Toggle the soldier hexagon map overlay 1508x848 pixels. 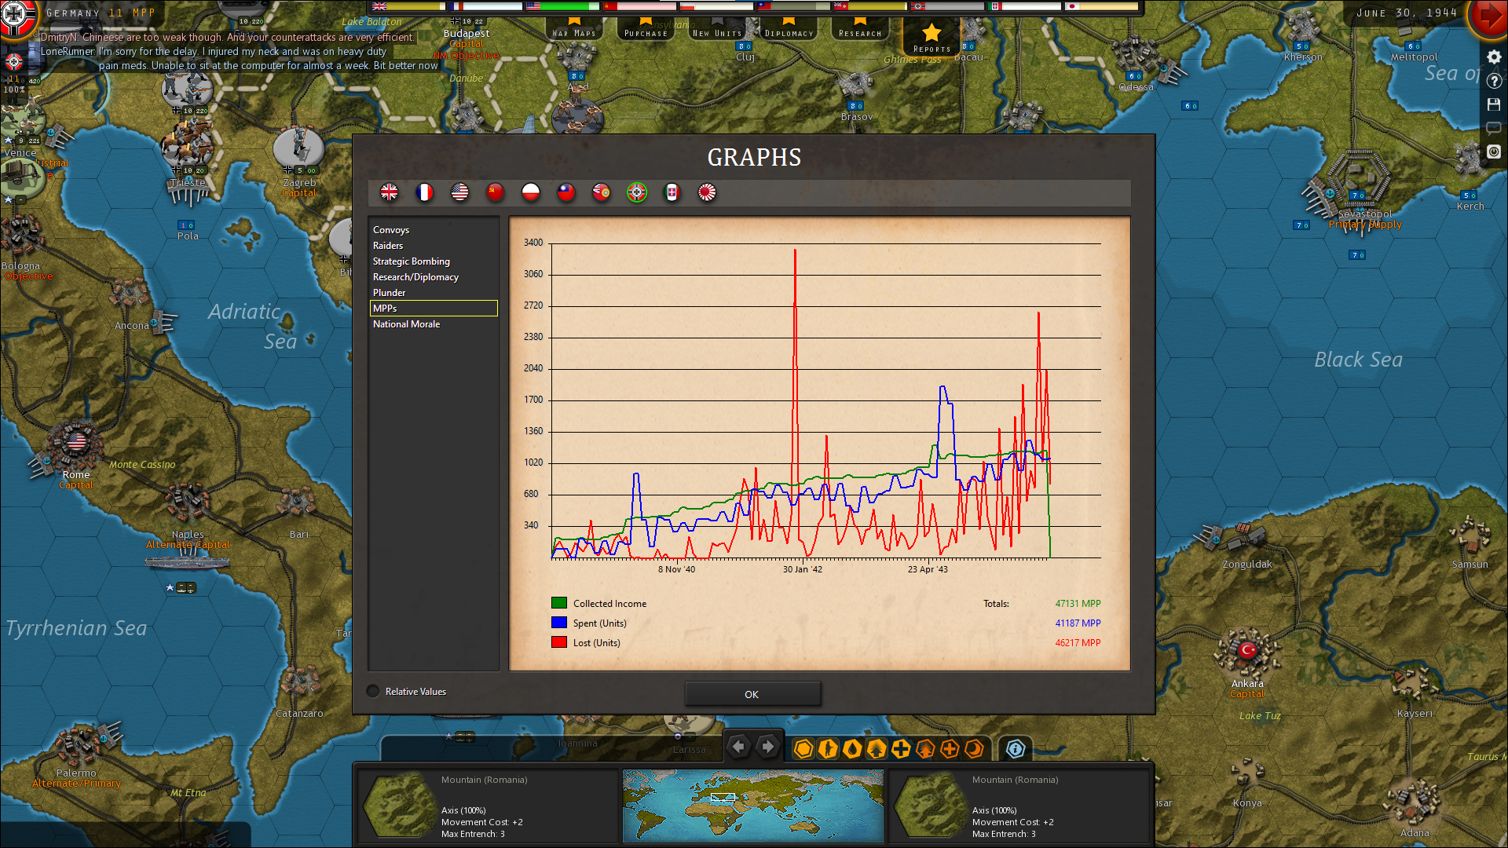click(x=828, y=749)
